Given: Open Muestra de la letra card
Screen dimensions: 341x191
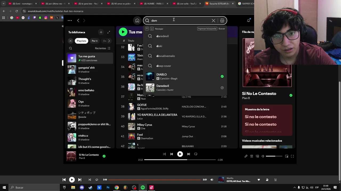Looking at the screenshot, I should coord(267,120).
